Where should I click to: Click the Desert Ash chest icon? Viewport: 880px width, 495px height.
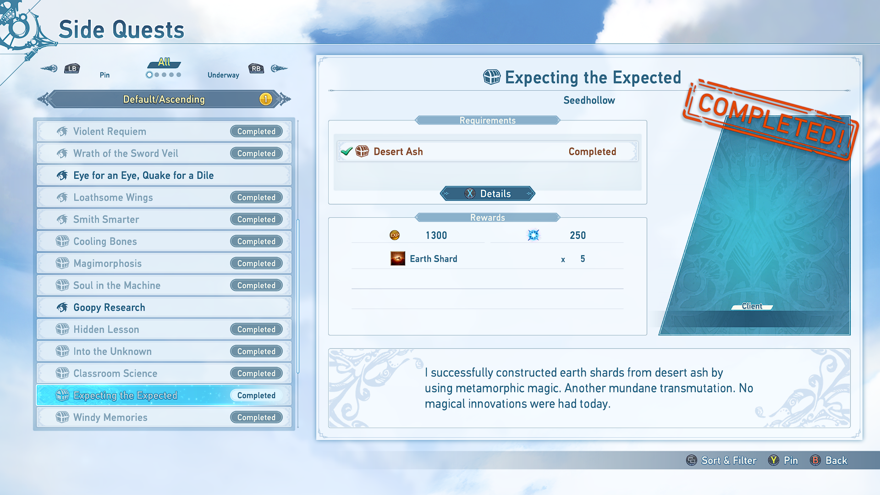362,151
